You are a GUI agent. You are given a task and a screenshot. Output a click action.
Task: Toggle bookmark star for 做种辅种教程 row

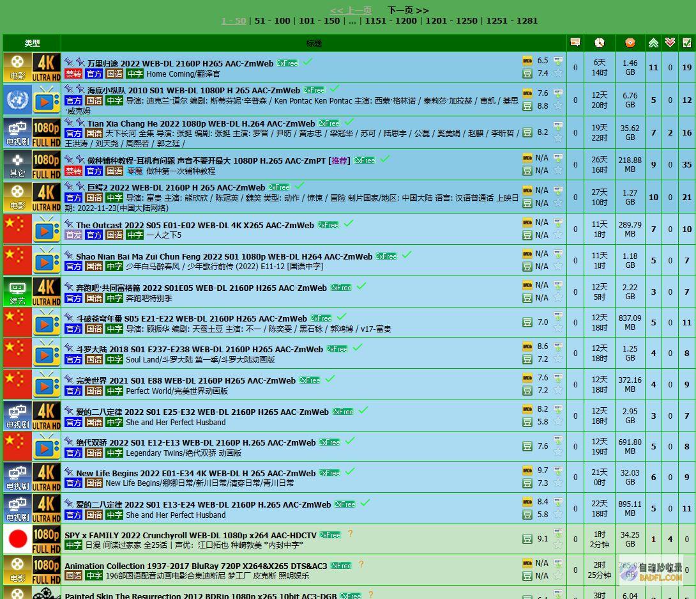(x=558, y=170)
